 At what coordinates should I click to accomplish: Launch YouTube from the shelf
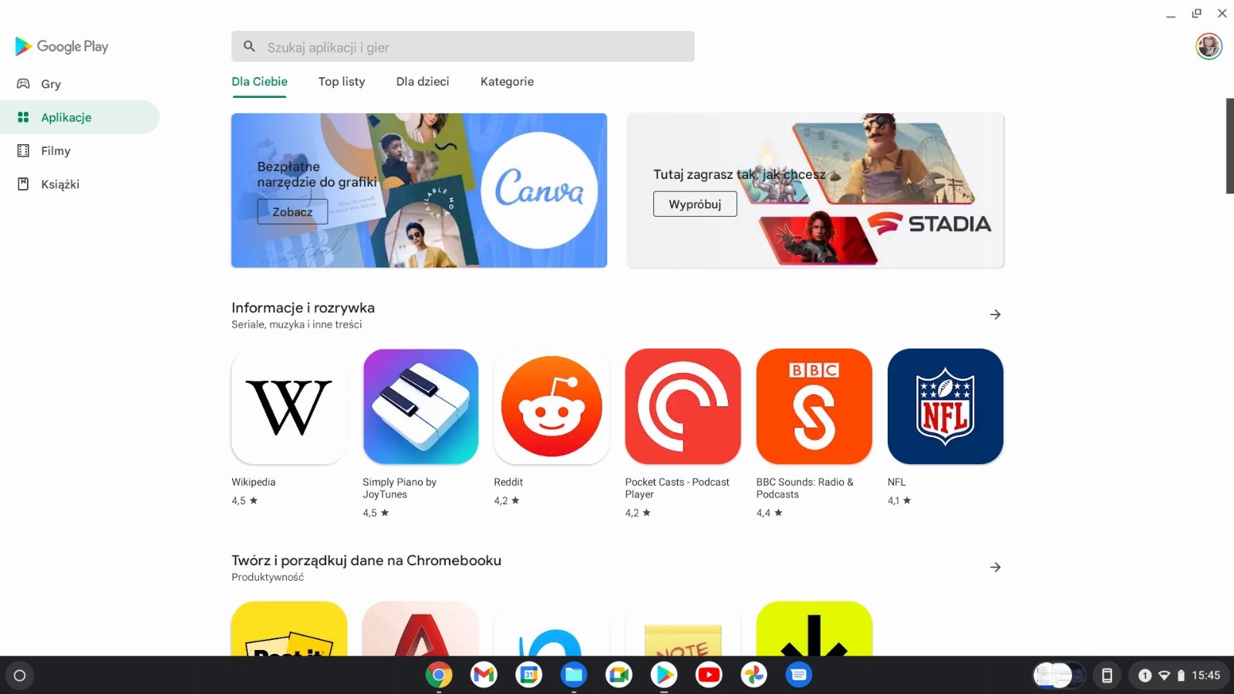(x=709, y=675)
